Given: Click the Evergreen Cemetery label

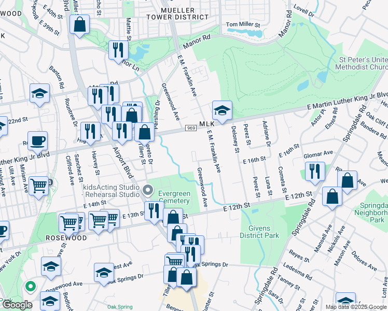Looking at the screenshot, I should [x=174, y=197].
